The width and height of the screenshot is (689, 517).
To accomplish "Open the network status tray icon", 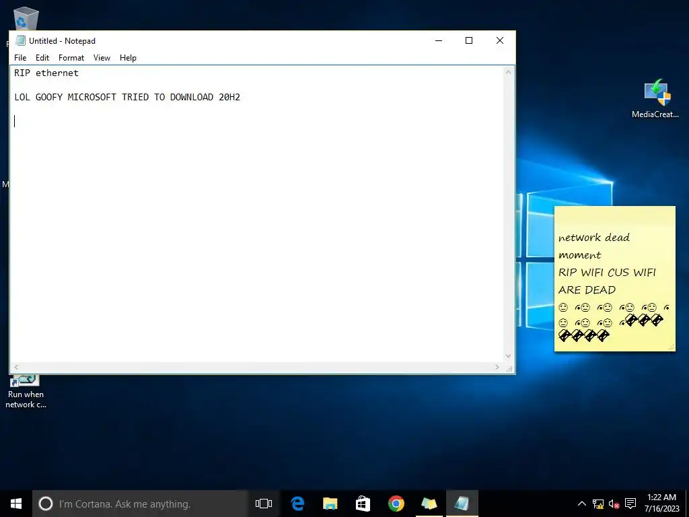I will [x=597, y=504].
